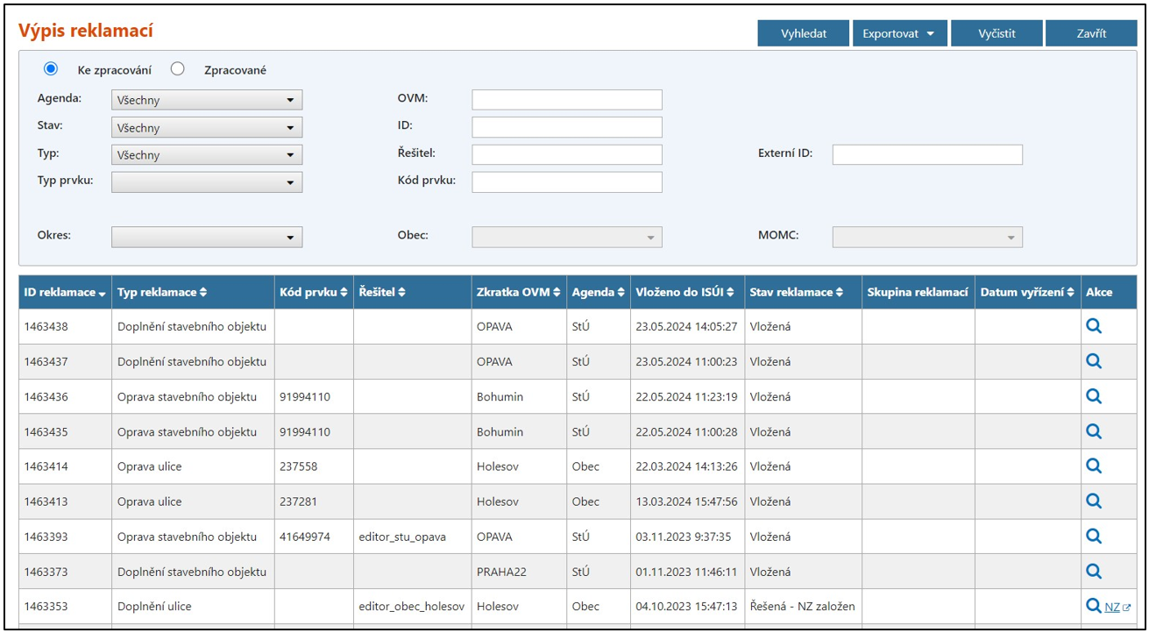Click detail icon for reclamation 1463393
Image resolution: width=1149 pixels, height=633 pixels.
pos(1093,536)
